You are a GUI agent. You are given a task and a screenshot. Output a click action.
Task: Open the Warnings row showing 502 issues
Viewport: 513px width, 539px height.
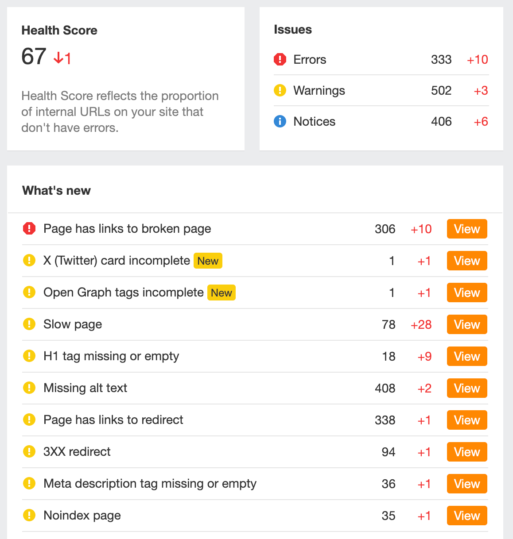tap(381, 90)
